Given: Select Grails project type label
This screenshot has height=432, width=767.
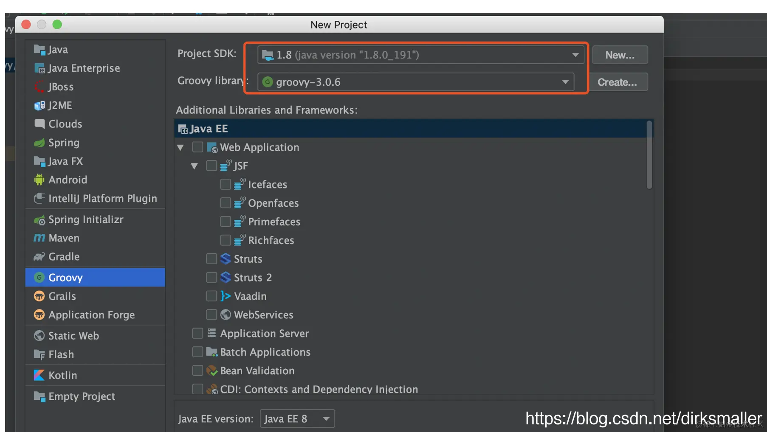Looking at the screenshot, I should click(x=62, y=296).
